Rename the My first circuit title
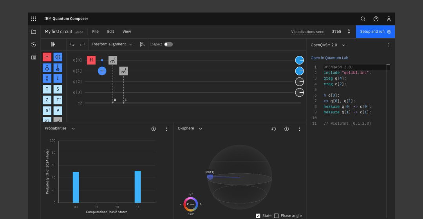 point(58,32)
